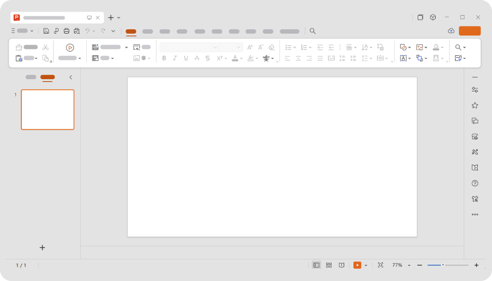
Task: Click the fit slide to window icon
Action: [381, 265]
